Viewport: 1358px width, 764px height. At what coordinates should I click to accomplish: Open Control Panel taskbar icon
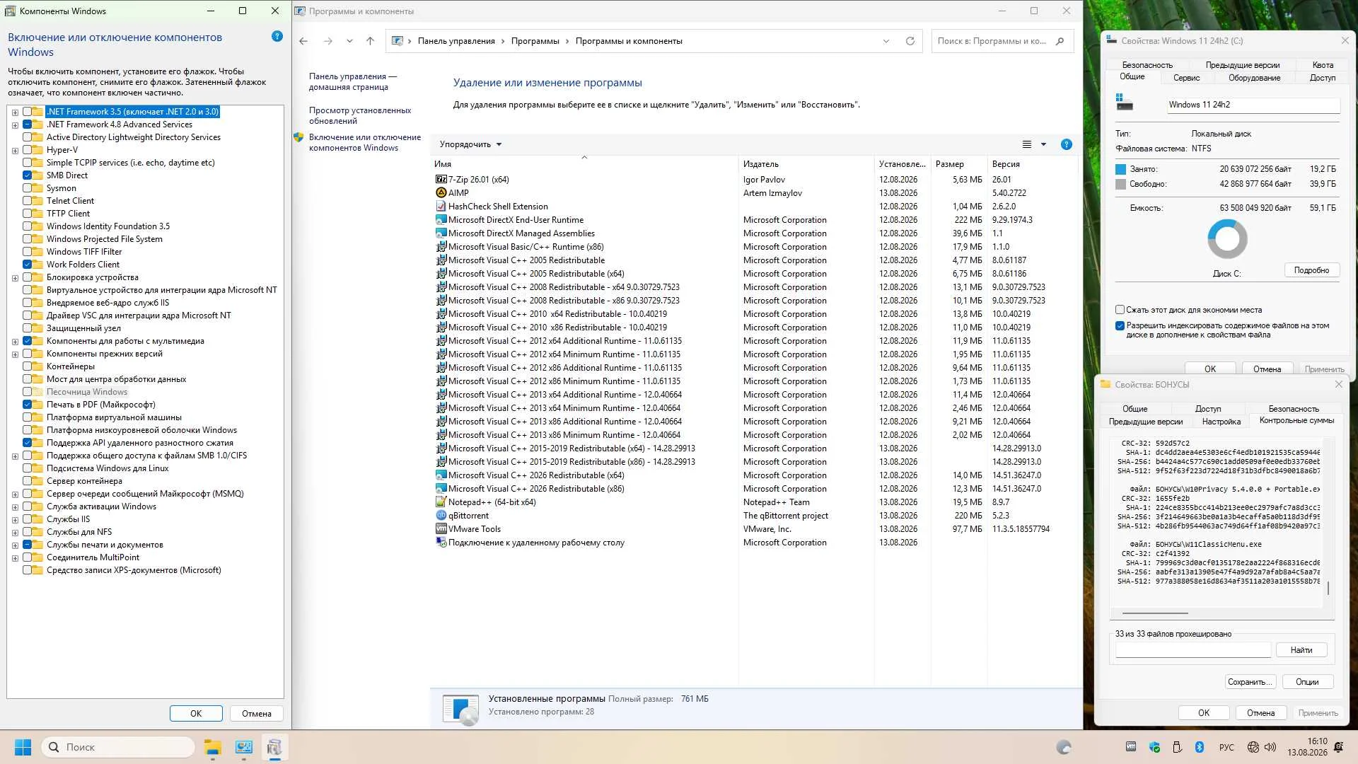point(244,747)
